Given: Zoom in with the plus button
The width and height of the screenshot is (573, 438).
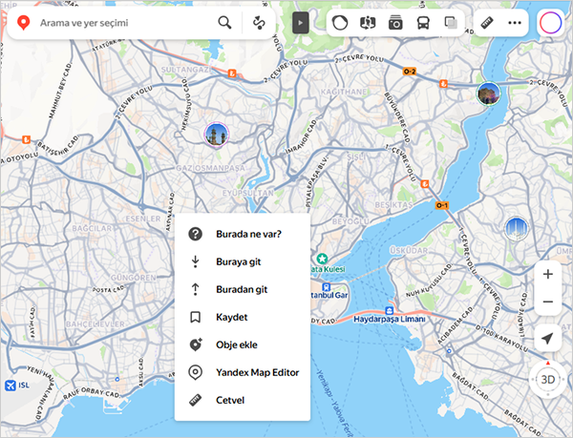Looking at the screenshot, I should tap(547, 274).
